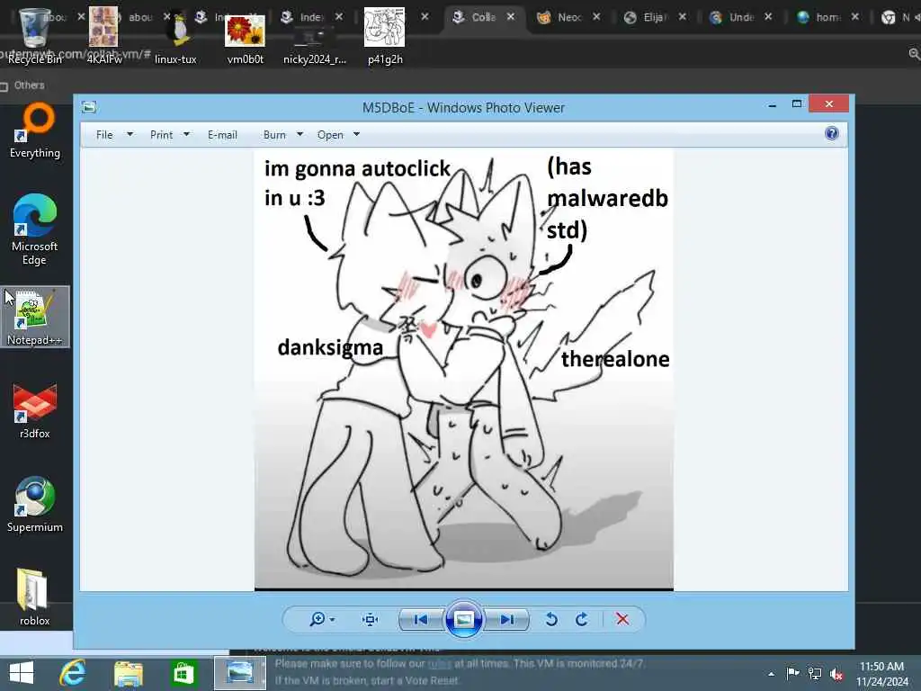
Task: Click the Action Center flag icon
Action: [x=792, y=673]
